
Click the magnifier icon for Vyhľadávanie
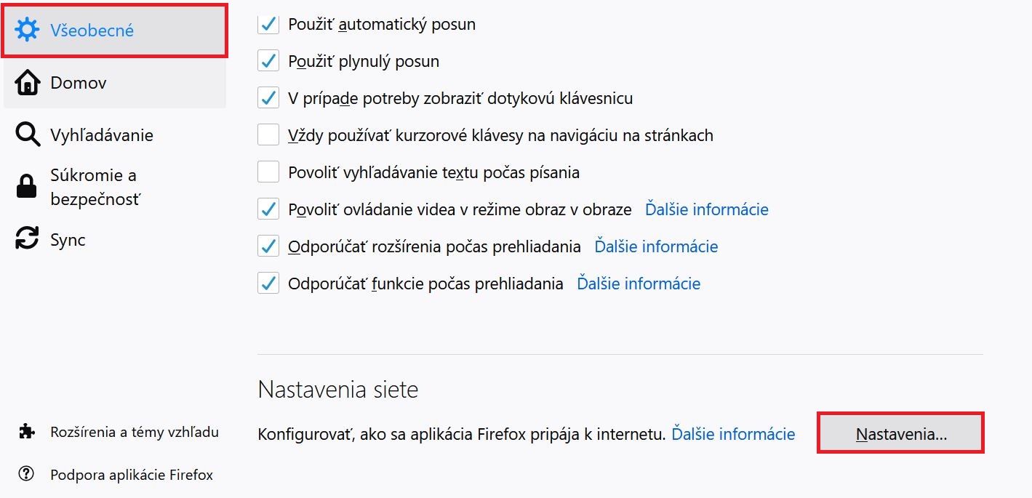coord(28,134)
